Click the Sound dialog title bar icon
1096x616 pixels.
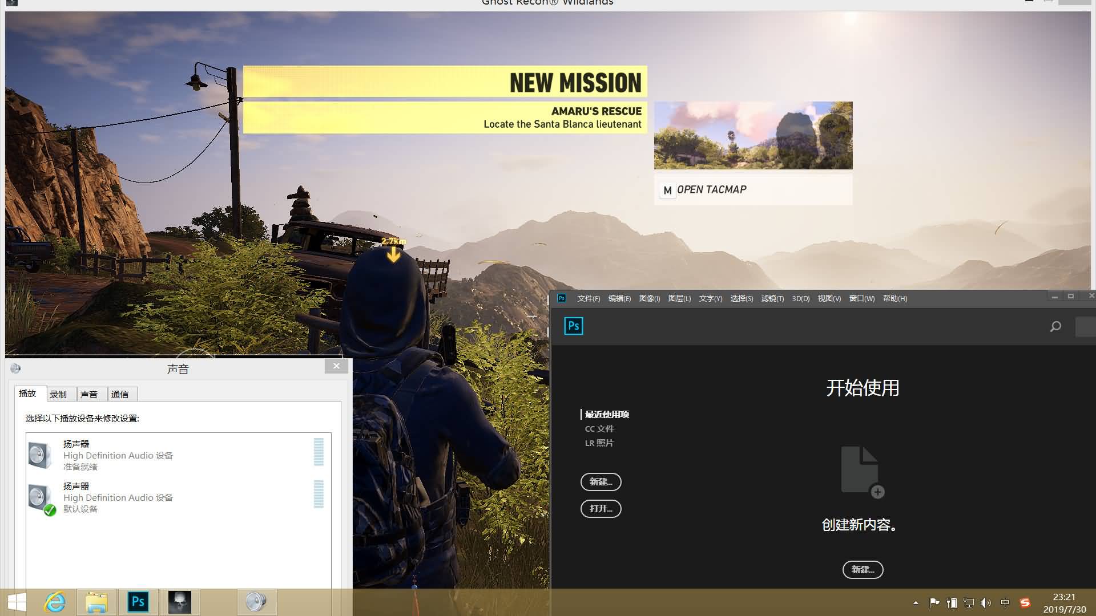15,368
